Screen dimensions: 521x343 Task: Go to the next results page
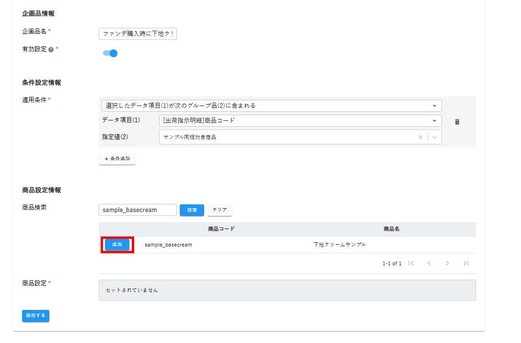[x=447, y=263]
